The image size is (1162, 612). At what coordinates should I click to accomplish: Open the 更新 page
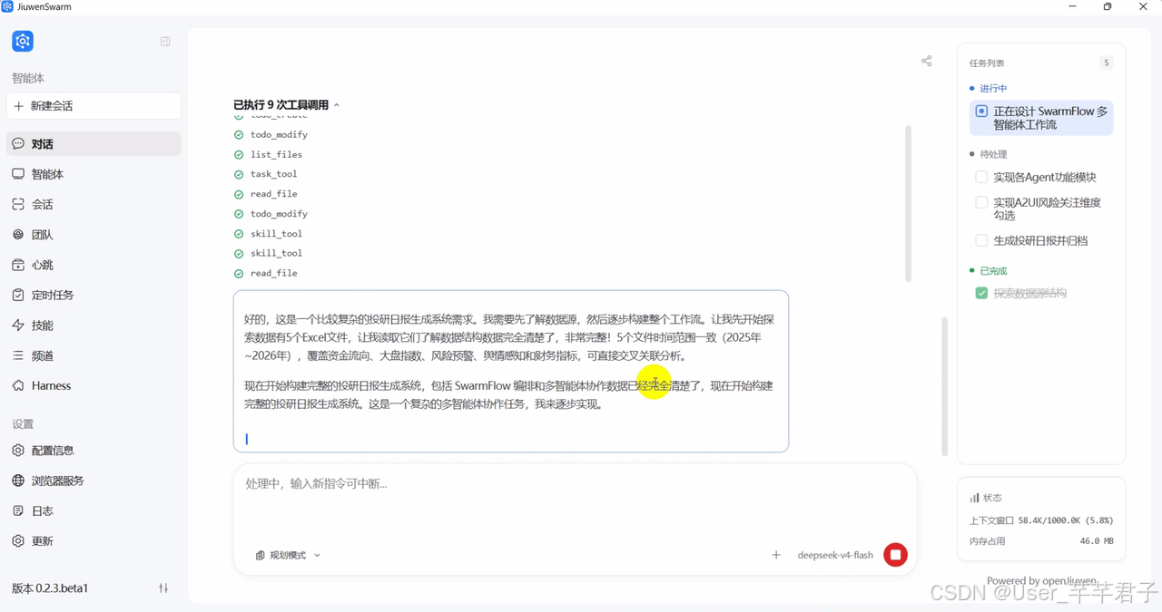pos(94,540)
